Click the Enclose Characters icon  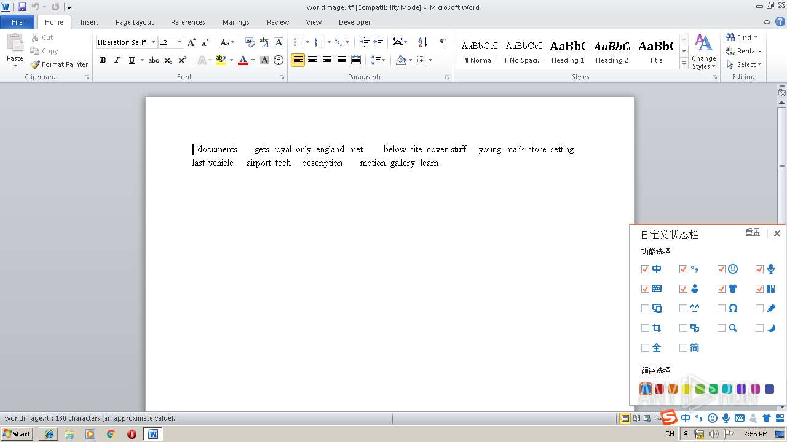(x=279, y=60)
